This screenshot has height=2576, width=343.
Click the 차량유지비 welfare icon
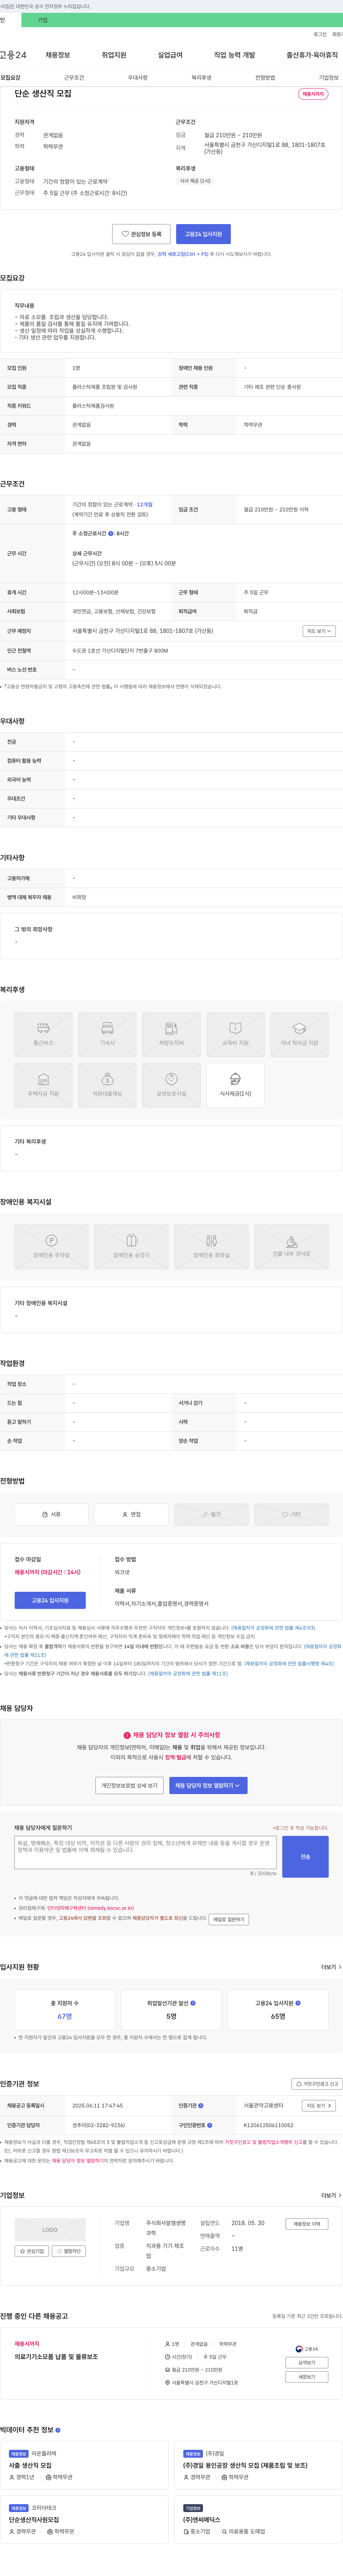point(171,1034)
